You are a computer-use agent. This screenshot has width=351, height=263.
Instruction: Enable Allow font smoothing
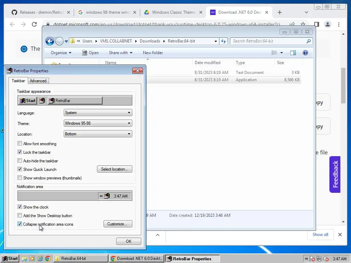click(20, 143)
